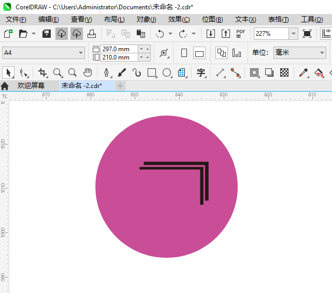
Task: Open a file with the folder icon
Action: click(23, 34)
